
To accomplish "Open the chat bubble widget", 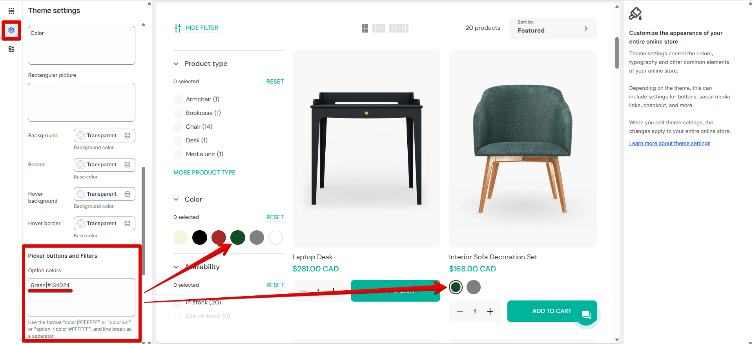I will [586, 315].
